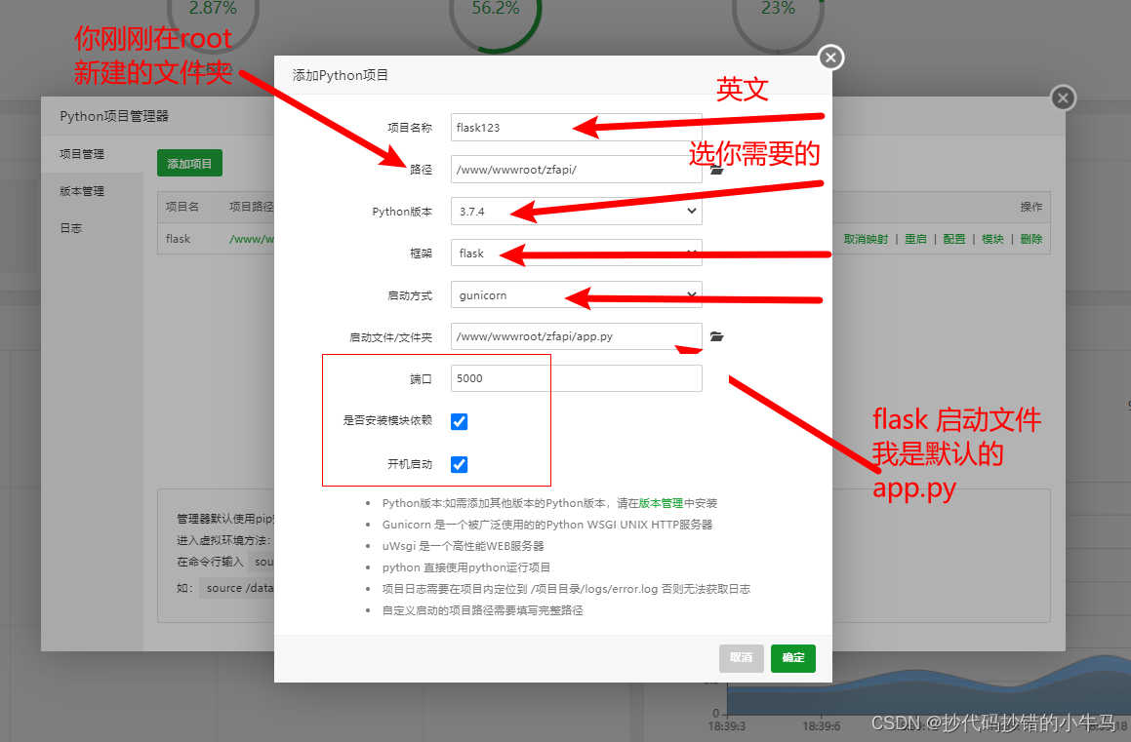
Task: Click 取消映射 link for flask project
Action: (x=866, y=239)
